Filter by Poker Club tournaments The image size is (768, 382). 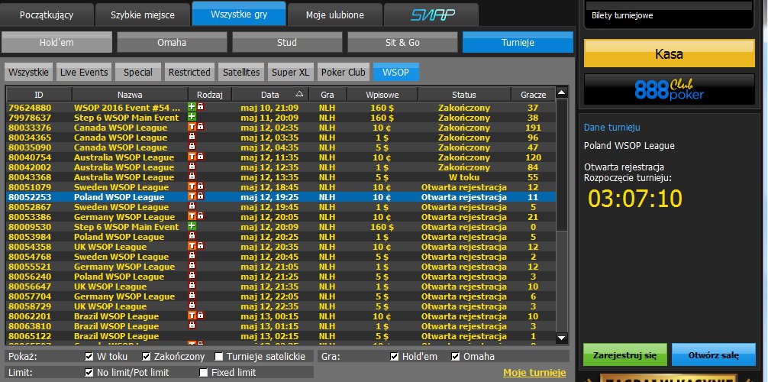click(x=344, y=72)
